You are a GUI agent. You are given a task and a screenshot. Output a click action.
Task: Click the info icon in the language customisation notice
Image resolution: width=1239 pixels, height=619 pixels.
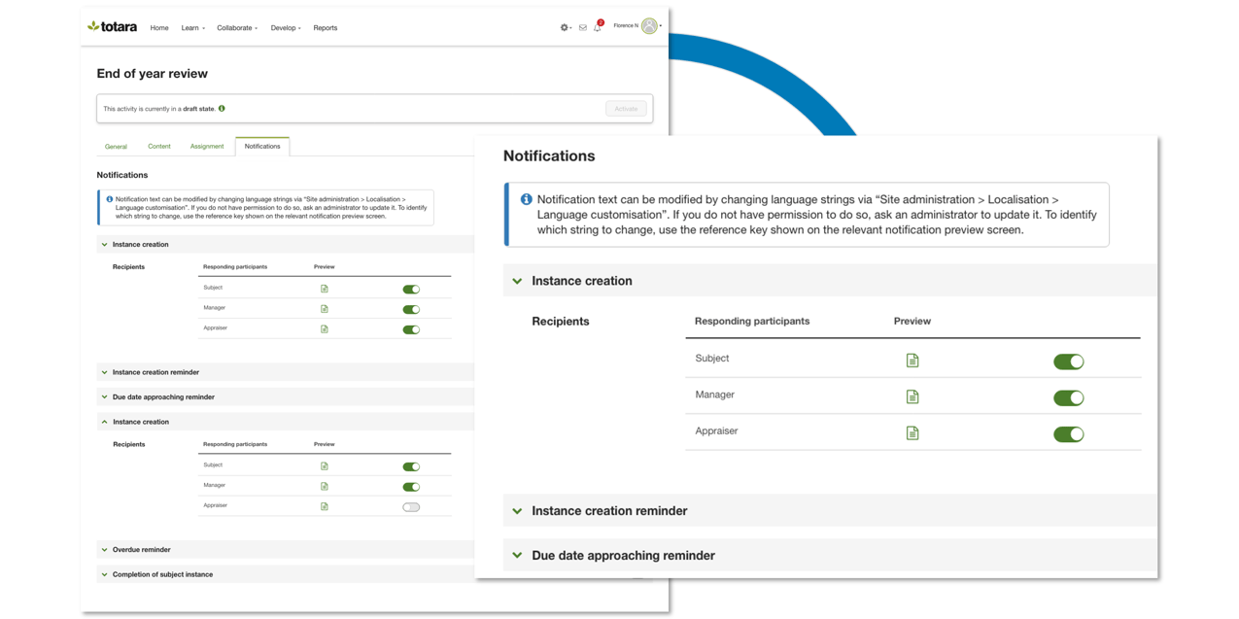(x=526, y=198)
